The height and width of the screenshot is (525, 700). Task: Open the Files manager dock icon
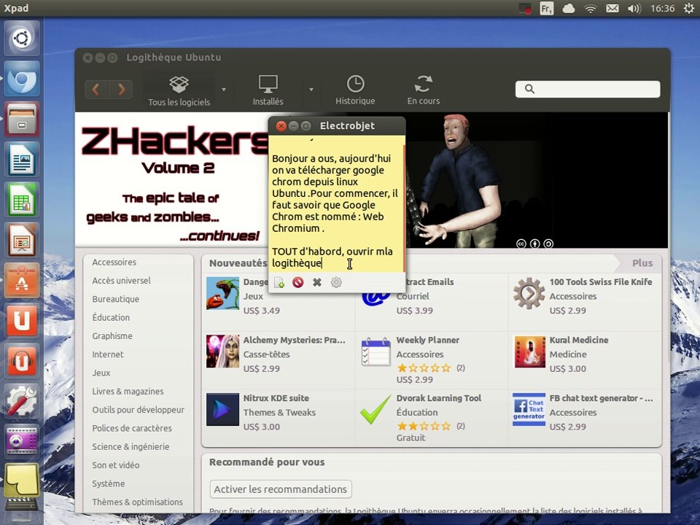(x=21, y=119)
